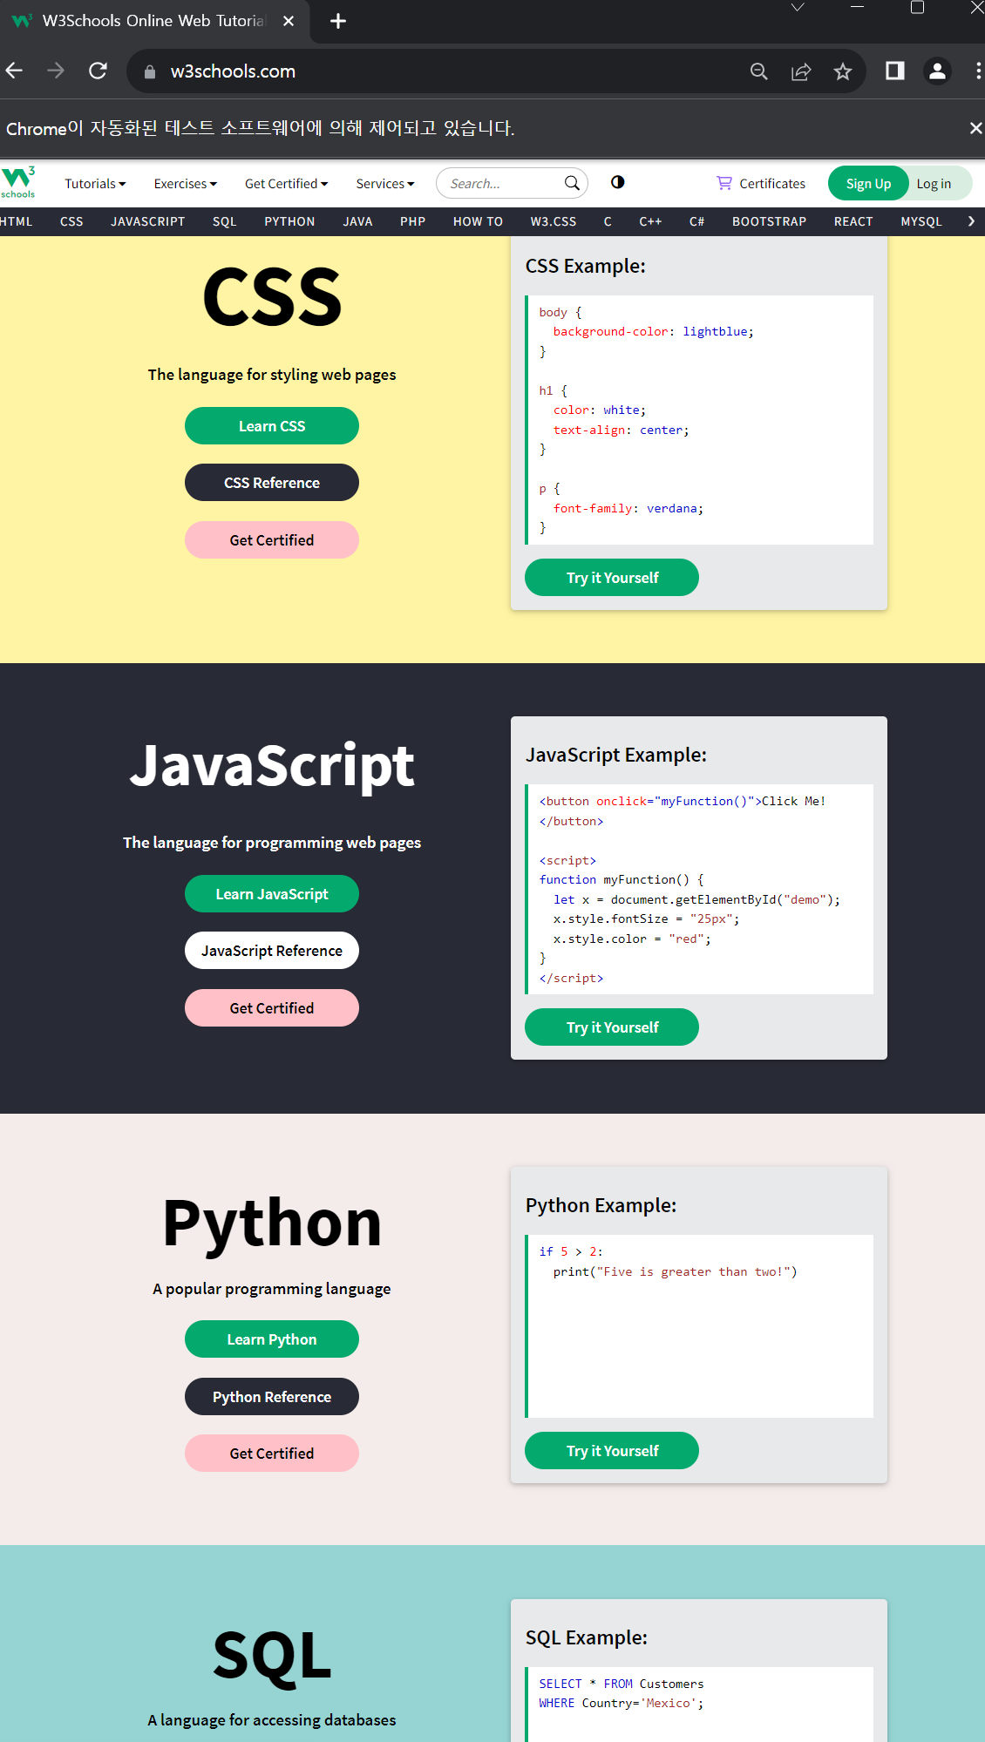
Task: Click the site lock icon
Action: click(x=149, y=71)
